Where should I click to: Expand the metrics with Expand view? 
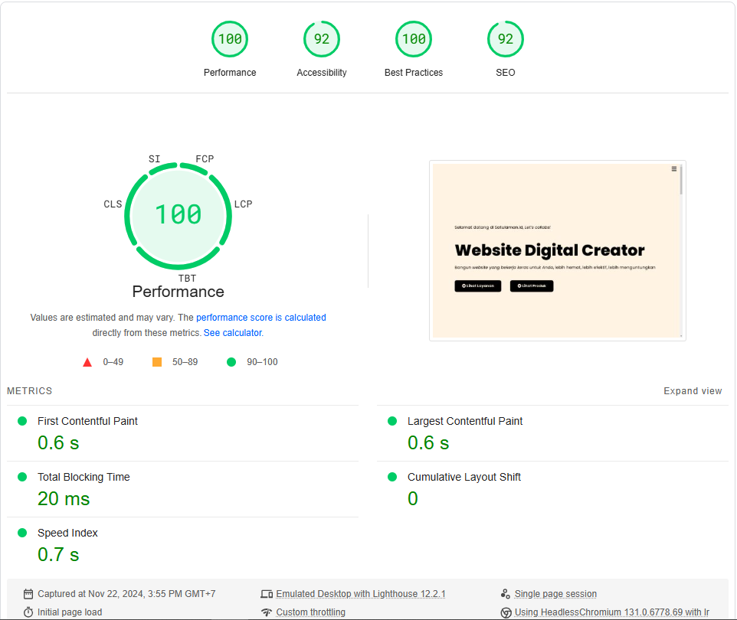[x=693, y=391]
